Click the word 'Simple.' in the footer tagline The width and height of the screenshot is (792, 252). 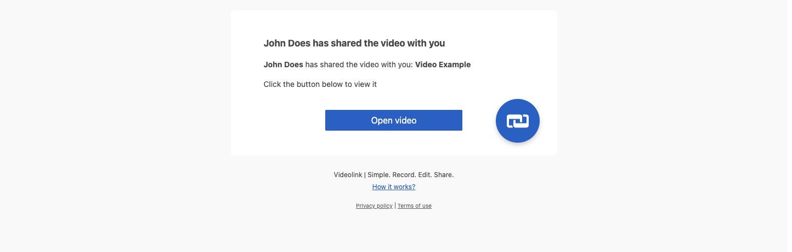[x=378, y=175]
